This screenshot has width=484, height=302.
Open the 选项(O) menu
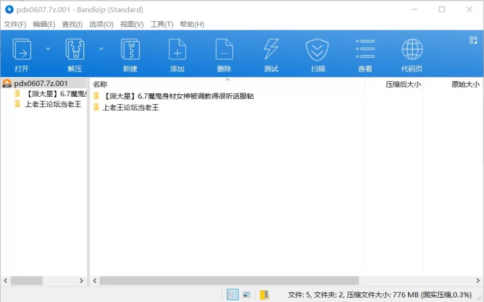(101, 24)
